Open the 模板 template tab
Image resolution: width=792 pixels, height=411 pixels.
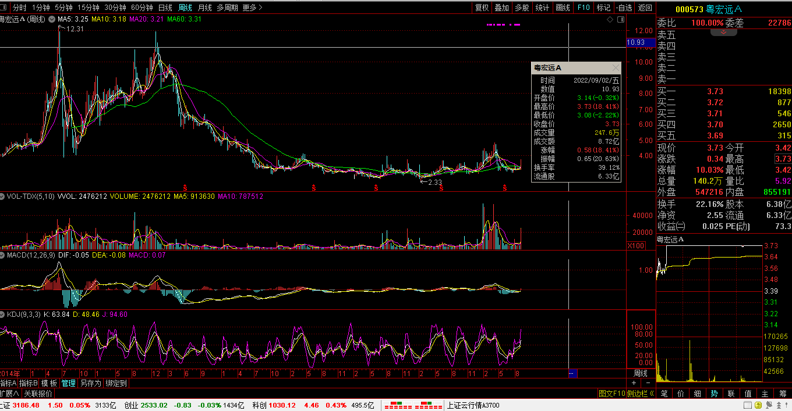click(49, 384)
